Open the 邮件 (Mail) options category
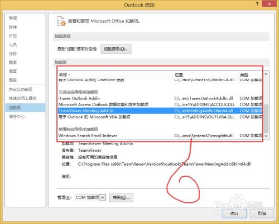The image size is (279, 224). [13, 27]
